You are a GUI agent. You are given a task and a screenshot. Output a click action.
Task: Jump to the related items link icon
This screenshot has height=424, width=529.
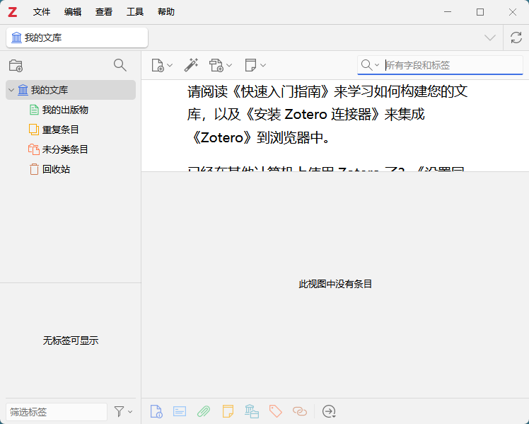coord(300,411)
